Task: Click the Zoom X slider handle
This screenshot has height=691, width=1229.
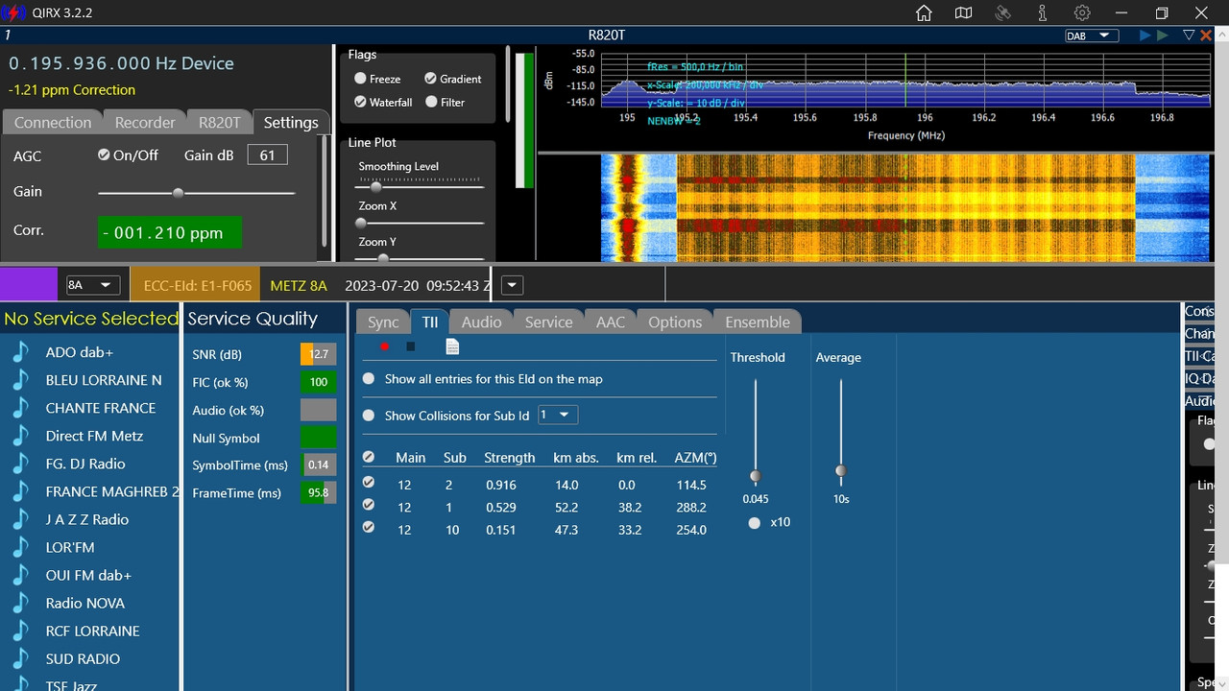Action: click(361, 223)
